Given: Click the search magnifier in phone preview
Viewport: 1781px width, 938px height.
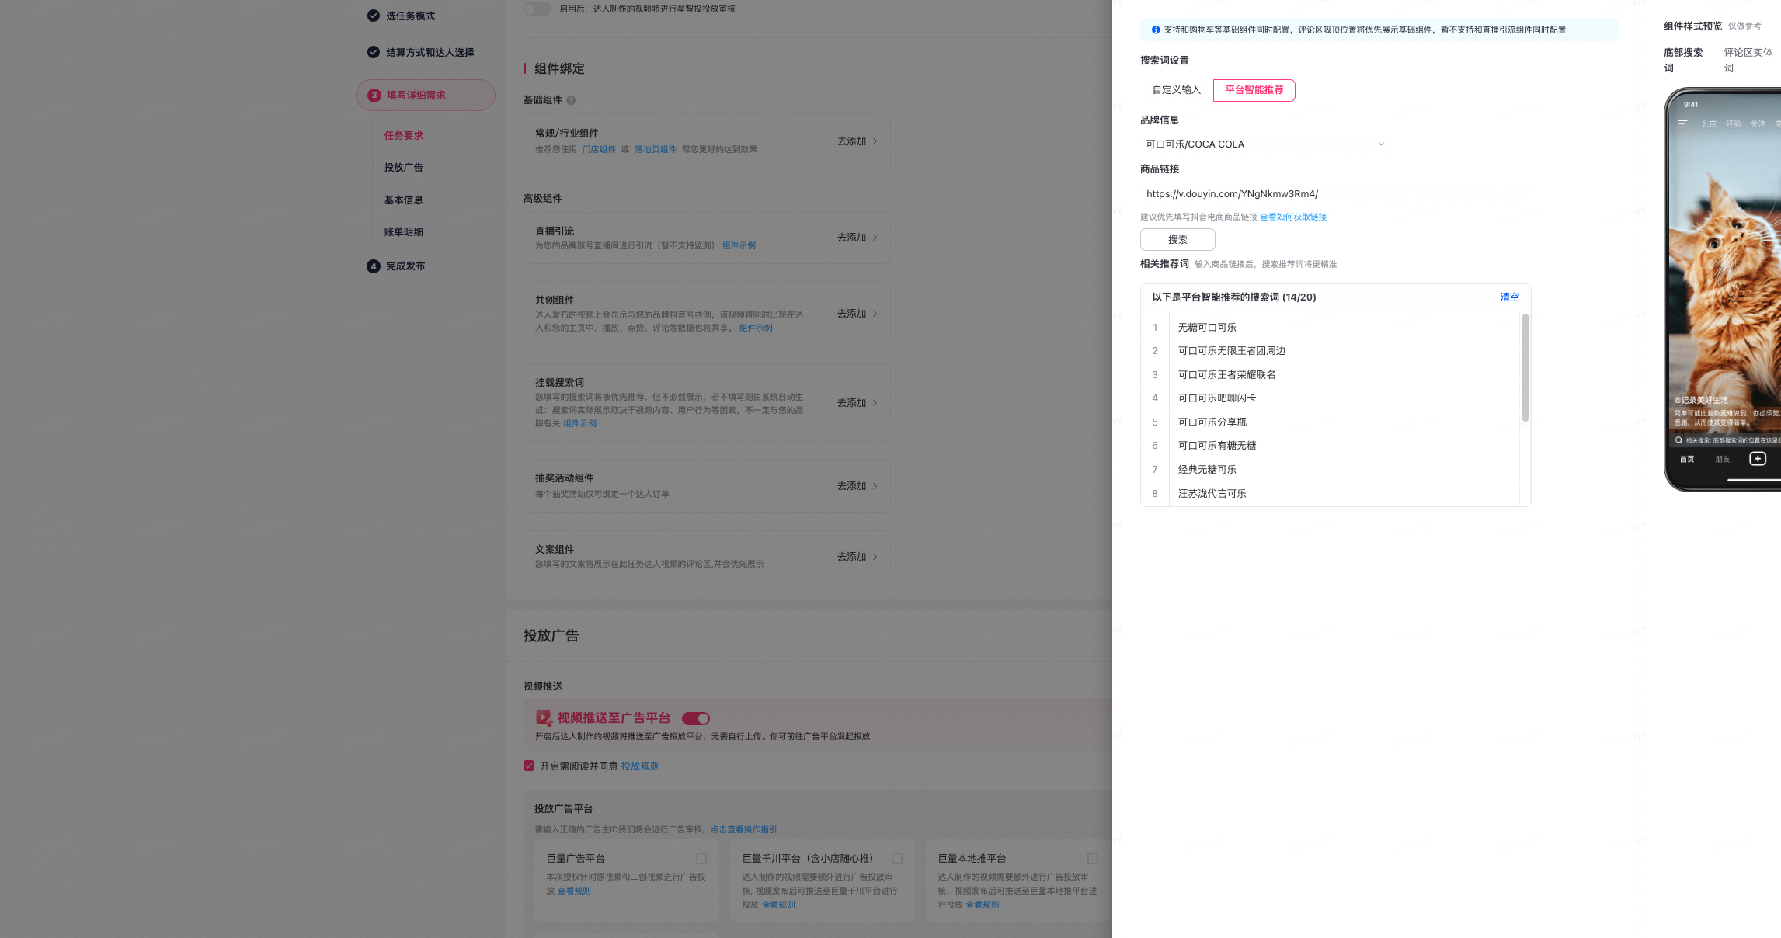Looking at the screenshot, I should click(x=1678, y=440).
